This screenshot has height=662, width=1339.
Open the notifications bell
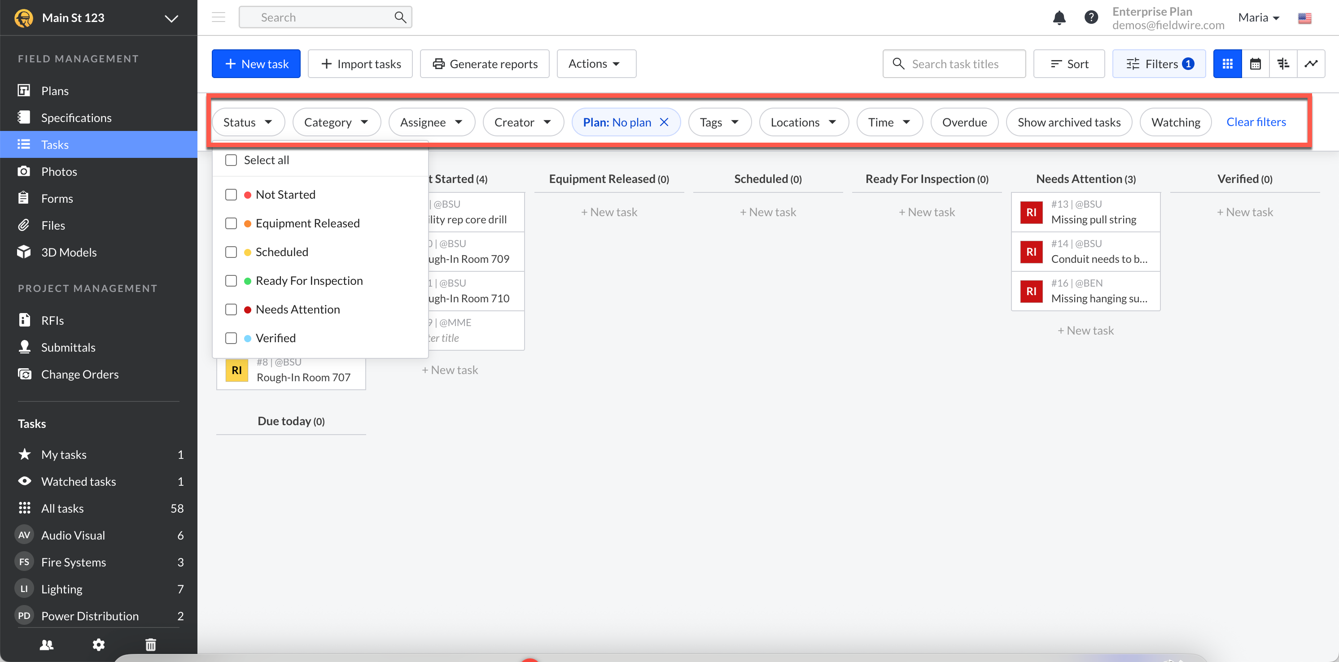(x=1059, y=17)
